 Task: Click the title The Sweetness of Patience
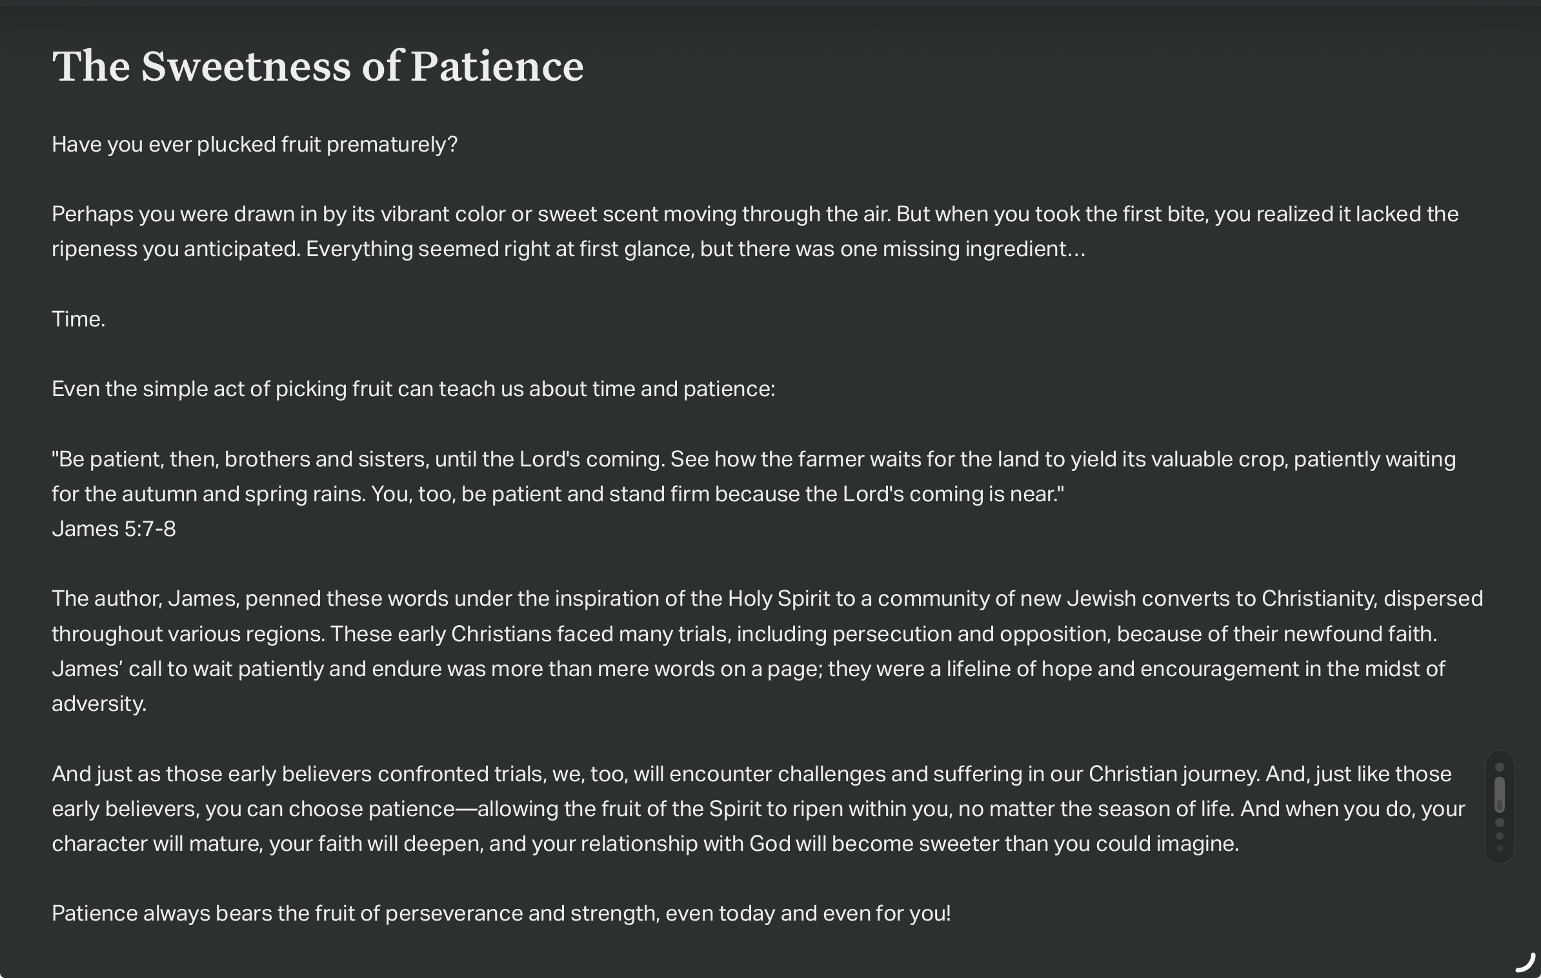pos(317,66)
